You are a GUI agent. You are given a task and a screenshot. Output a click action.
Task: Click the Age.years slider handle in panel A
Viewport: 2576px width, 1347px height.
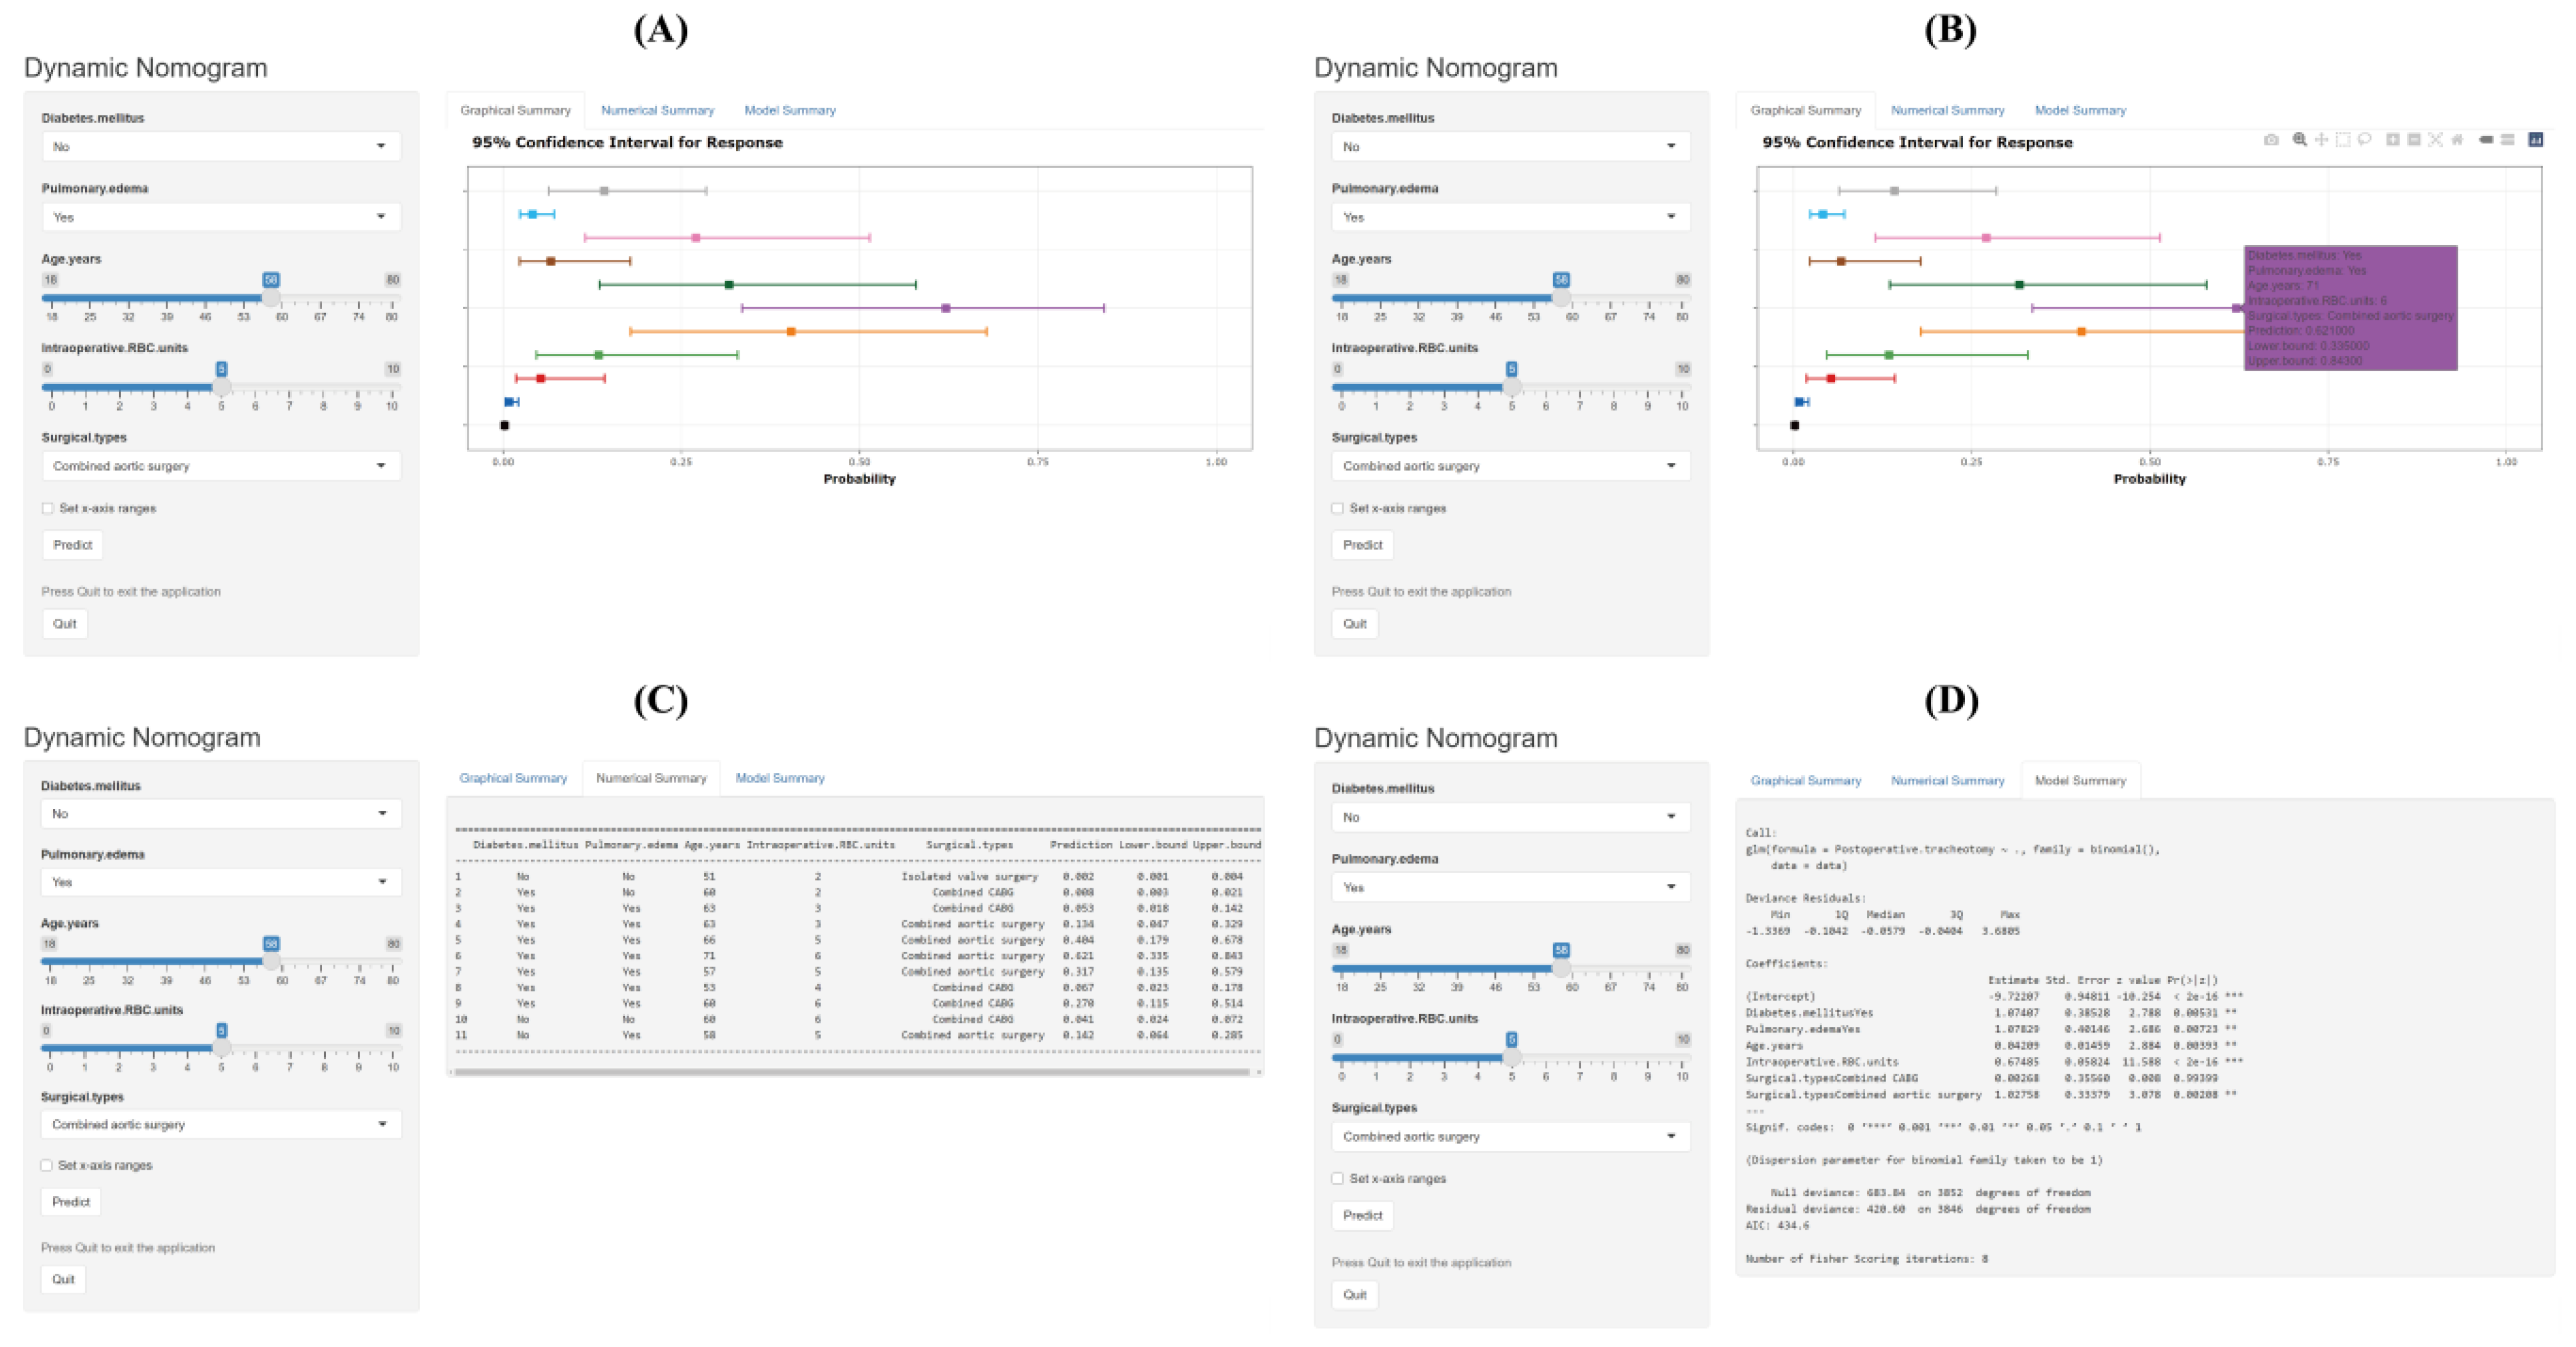click(271, 299)
